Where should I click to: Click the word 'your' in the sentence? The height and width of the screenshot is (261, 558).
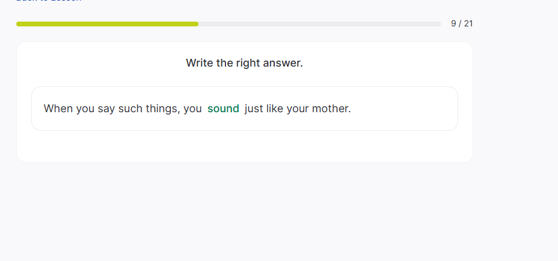tap(298, 109)
